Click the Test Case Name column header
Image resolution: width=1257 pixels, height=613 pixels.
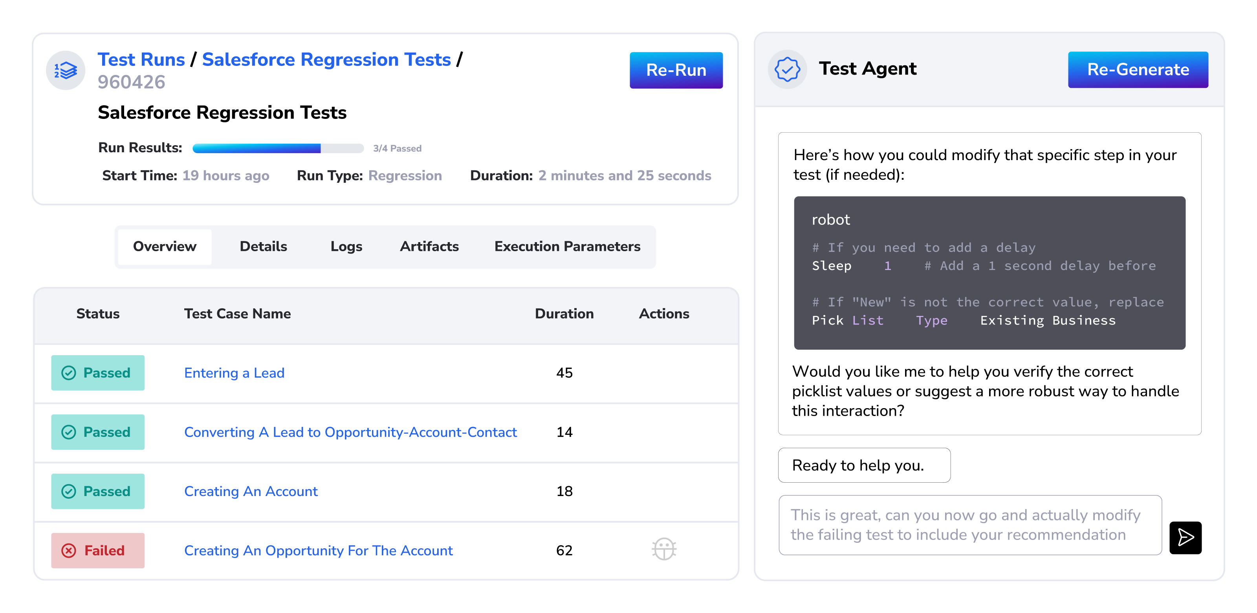point(237,314)
